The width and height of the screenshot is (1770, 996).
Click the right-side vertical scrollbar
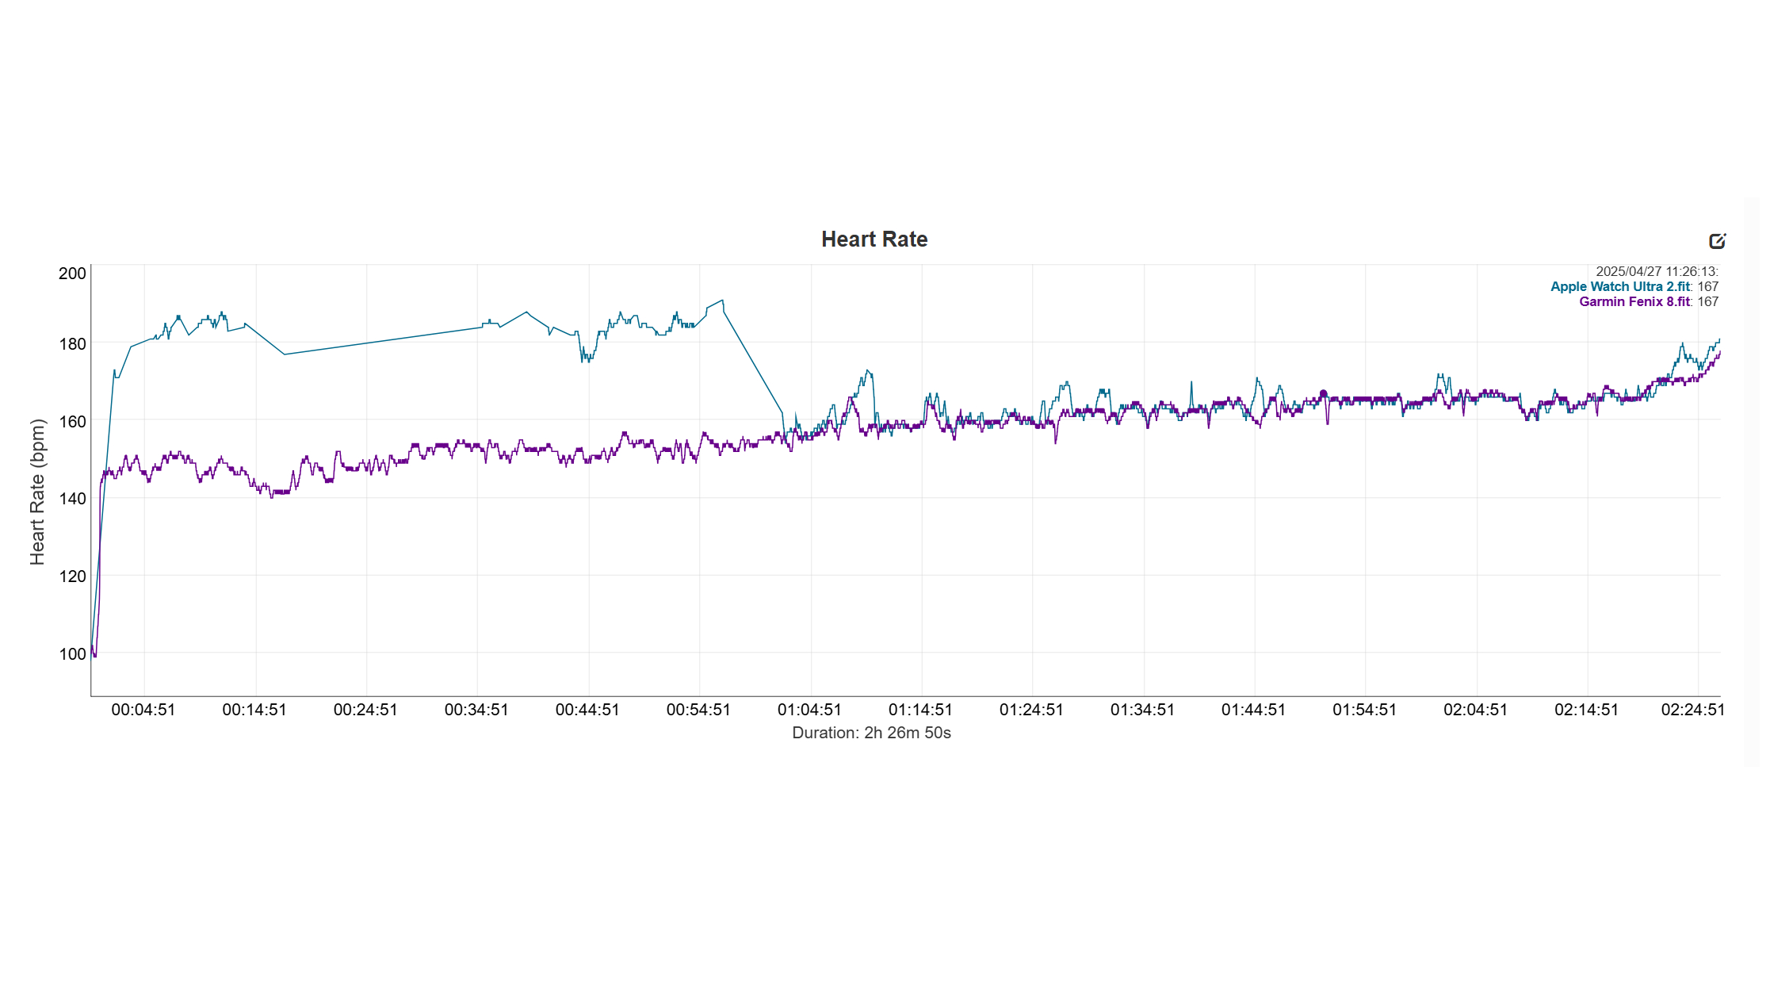(x=1750, y=481)
